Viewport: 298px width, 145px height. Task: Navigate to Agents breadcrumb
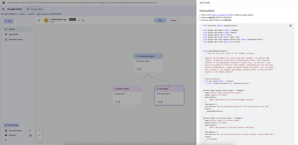pyautogui.click(x=31, y=14)
